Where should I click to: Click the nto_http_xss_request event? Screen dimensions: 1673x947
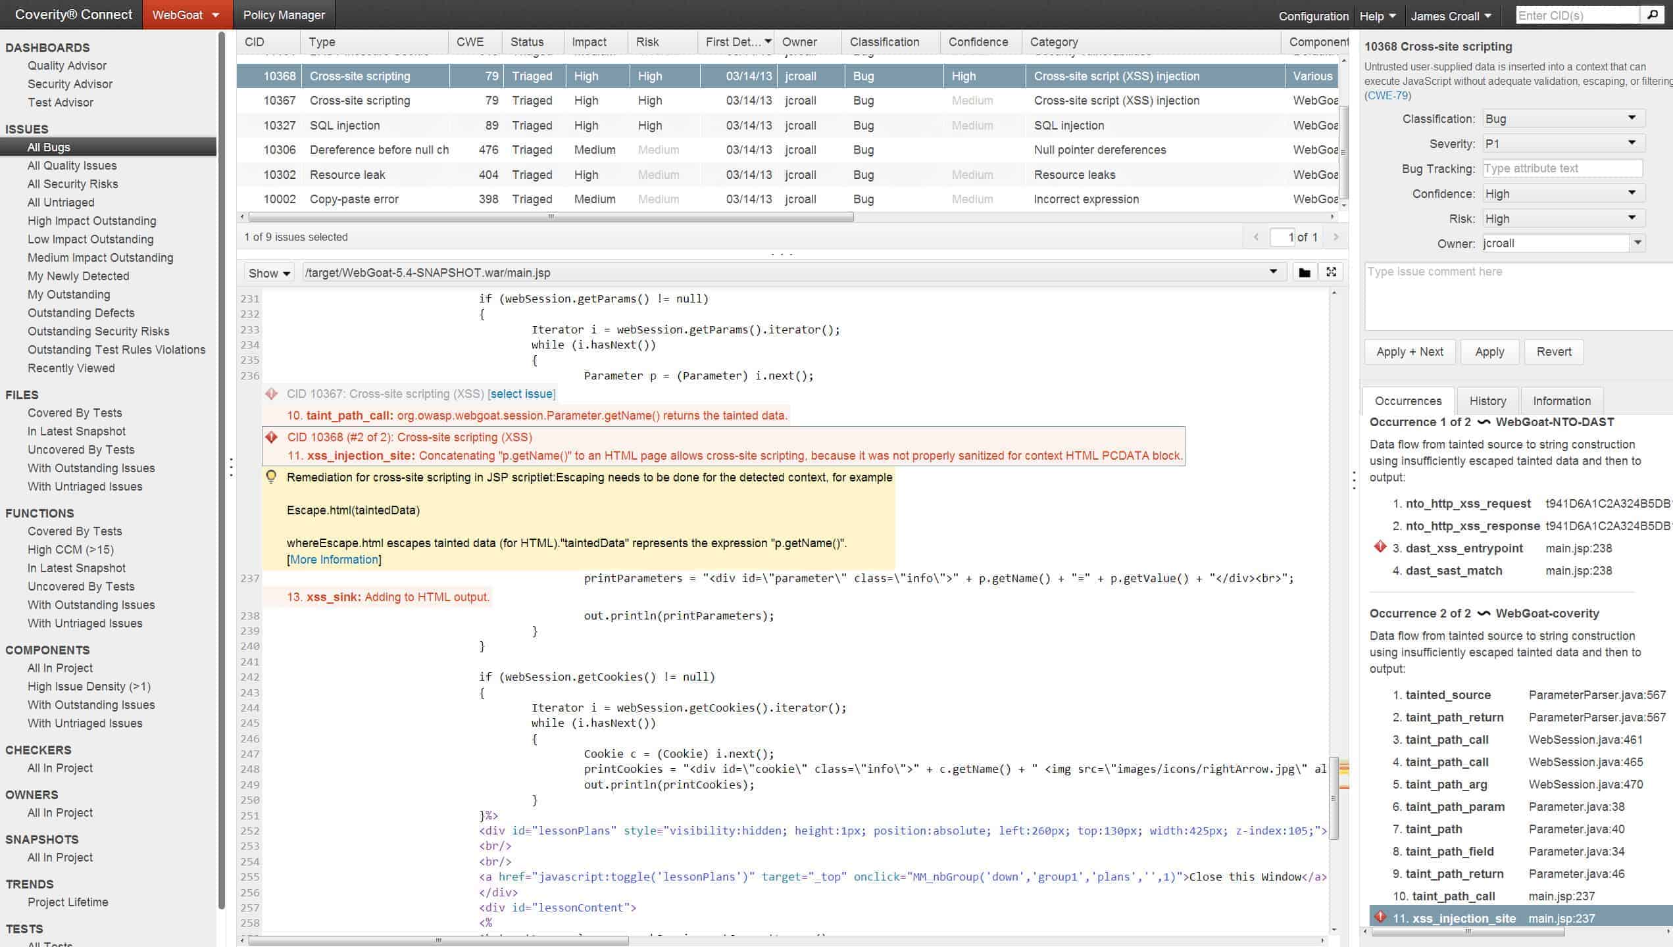point(1468,504)
